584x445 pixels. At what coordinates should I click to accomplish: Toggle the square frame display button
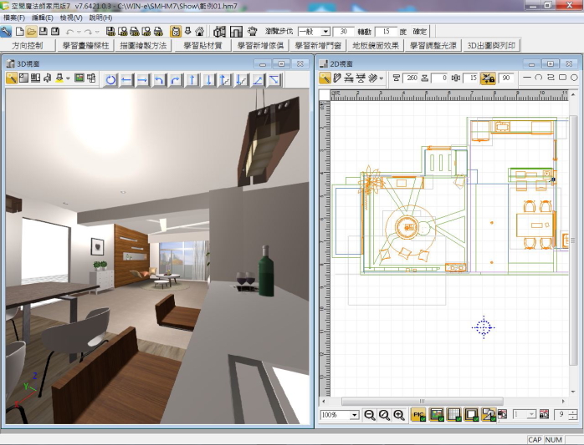[472, 414]
